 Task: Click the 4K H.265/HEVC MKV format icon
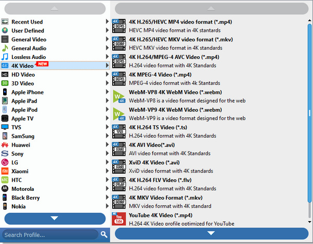coord(119,43)
